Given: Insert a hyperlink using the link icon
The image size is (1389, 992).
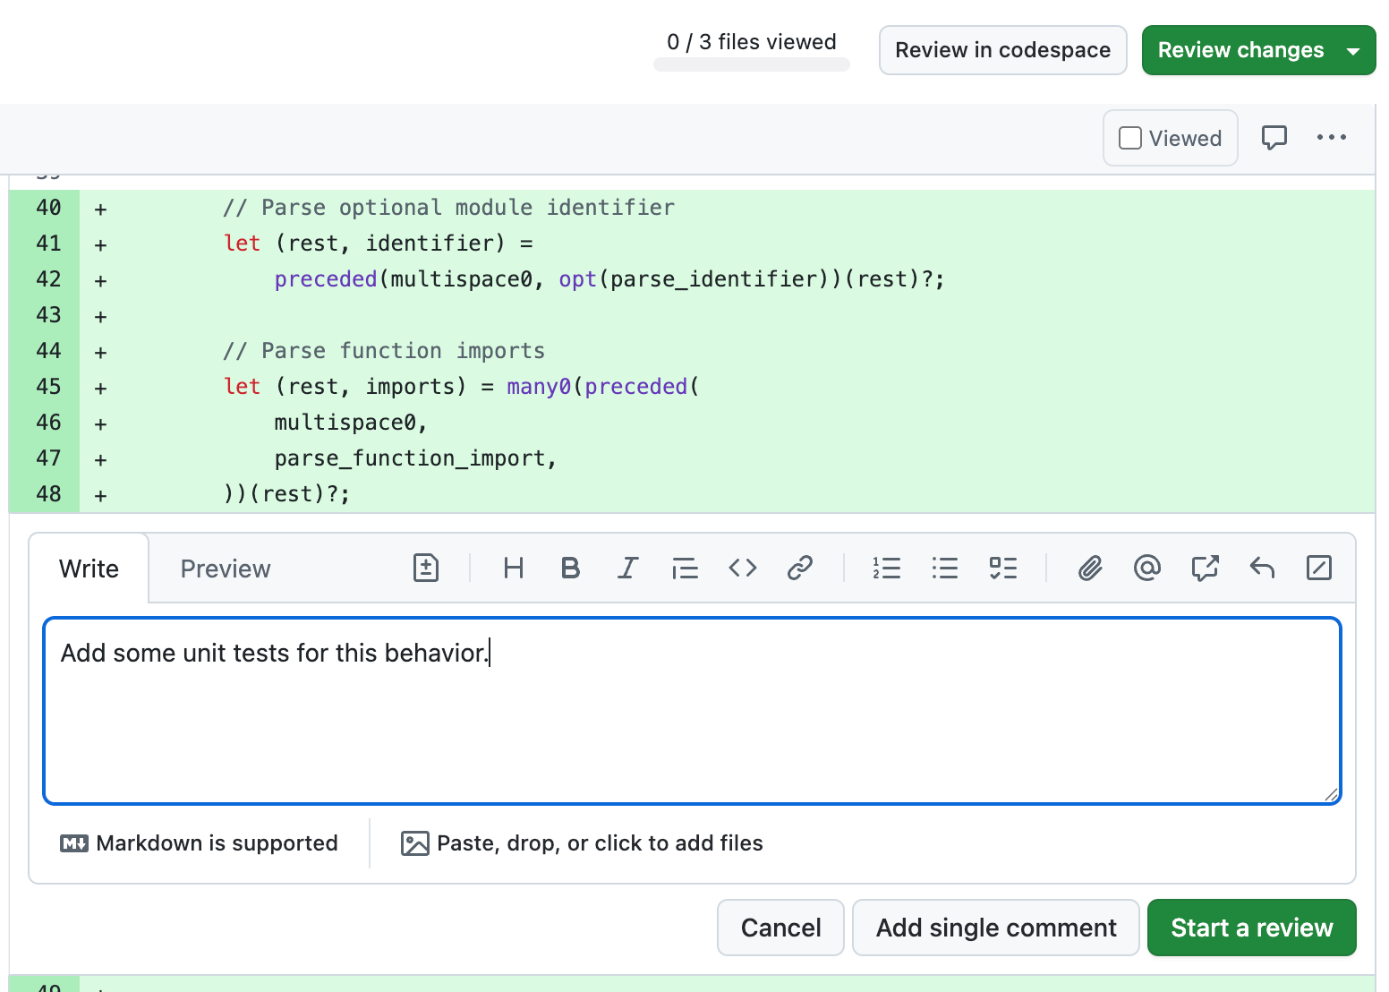Looking at the screenshot, I should pos(799,568).
